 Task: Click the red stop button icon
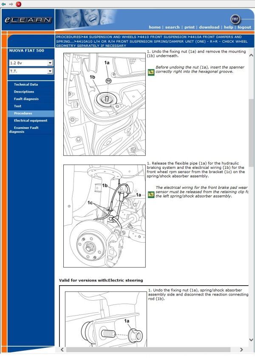pyautogui.click(x=19, y=4)
